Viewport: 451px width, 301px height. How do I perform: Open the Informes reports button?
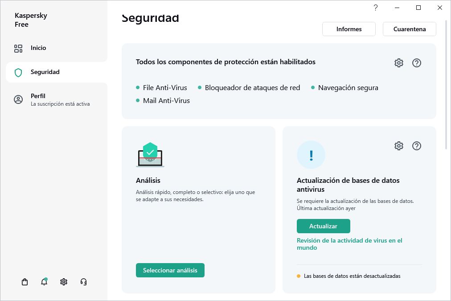349,29
